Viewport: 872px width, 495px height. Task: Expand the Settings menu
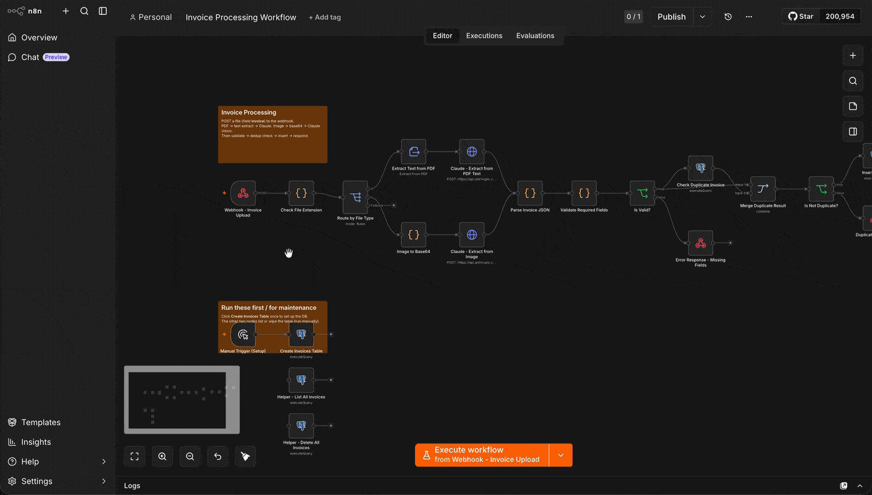58,481
